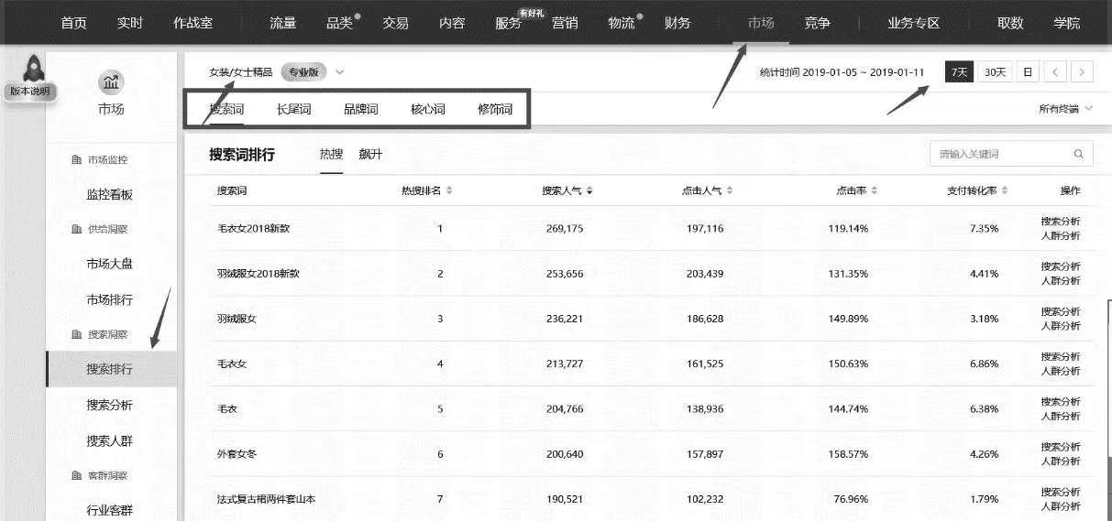Viewport: 1112px width, 521px height.
Task: Go to previous date period arrow
Action: coord(1056,72)
